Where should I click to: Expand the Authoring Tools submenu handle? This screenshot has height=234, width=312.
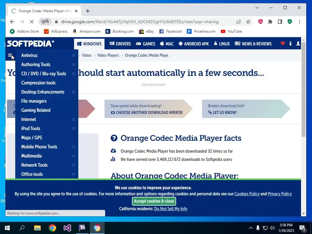73,65
